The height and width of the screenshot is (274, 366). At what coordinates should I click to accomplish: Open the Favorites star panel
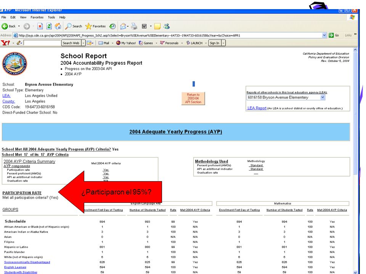pos(95,26)
